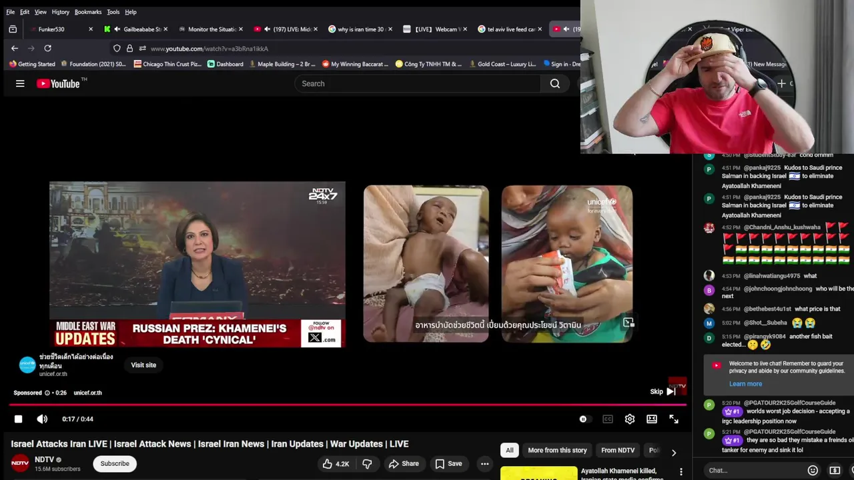This screenshot has height=480, width=854.
Task: Open the emoji picker in chat
Action: click(813, 470)
